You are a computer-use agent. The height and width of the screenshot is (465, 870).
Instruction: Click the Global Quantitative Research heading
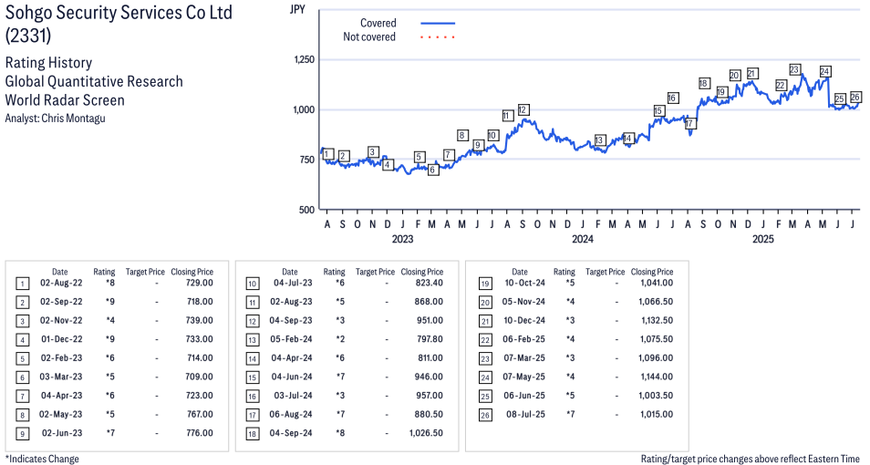point(94,81)
